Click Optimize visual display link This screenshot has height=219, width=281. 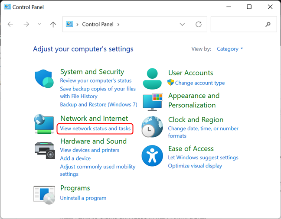pyautogui.click(x=195, y=166)
